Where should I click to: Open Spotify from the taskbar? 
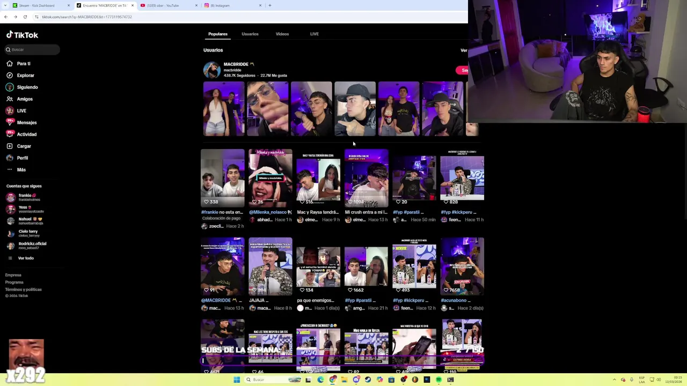[x=438, y=380]
